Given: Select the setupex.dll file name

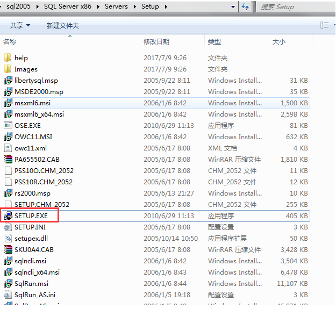Looking at the screenshot, I should pyautogui.click(x=31, y=238).
